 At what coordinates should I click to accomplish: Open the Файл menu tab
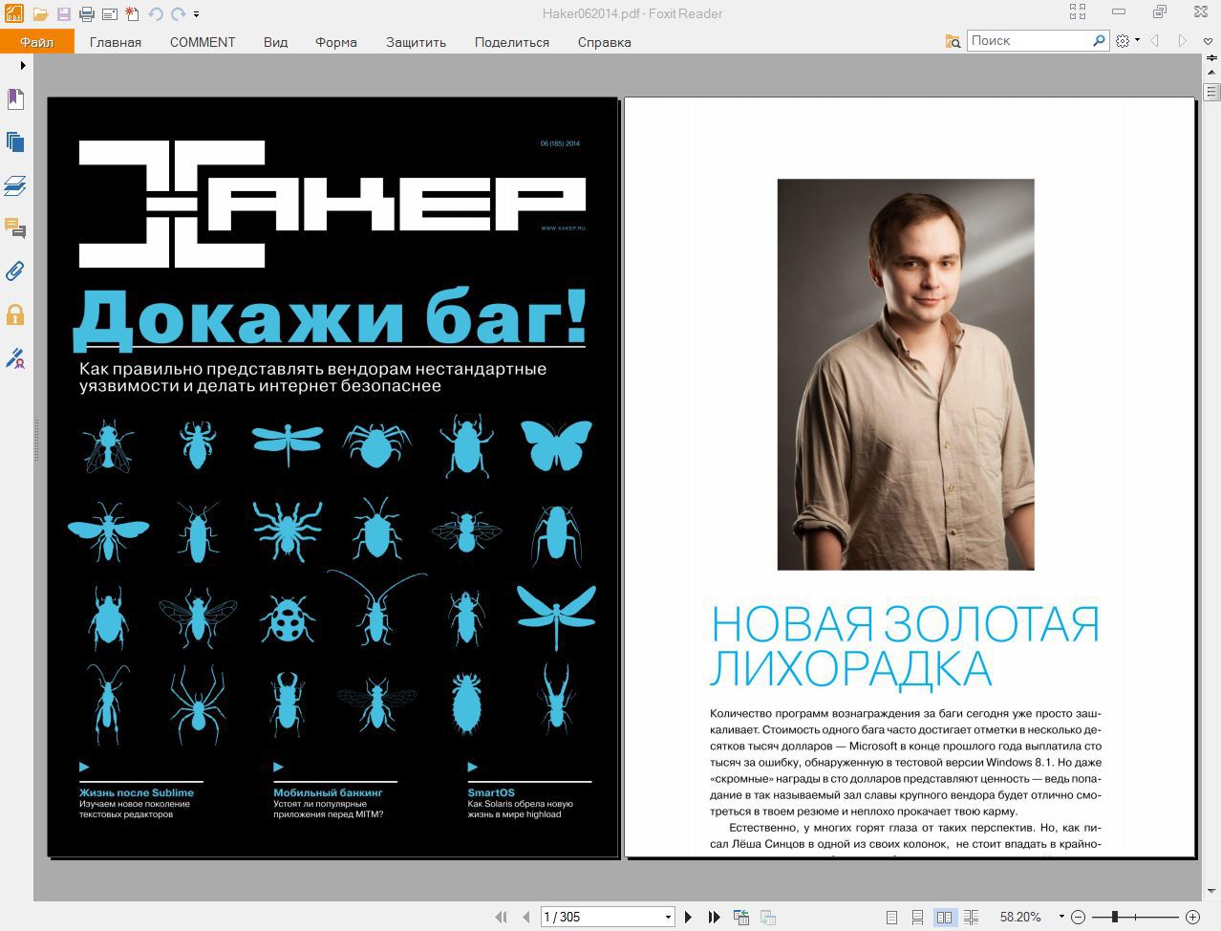tap(36, 42)
